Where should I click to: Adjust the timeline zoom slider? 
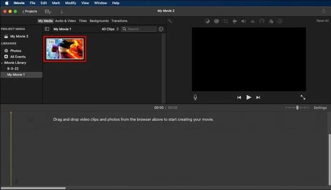click(x=297, y=108)
